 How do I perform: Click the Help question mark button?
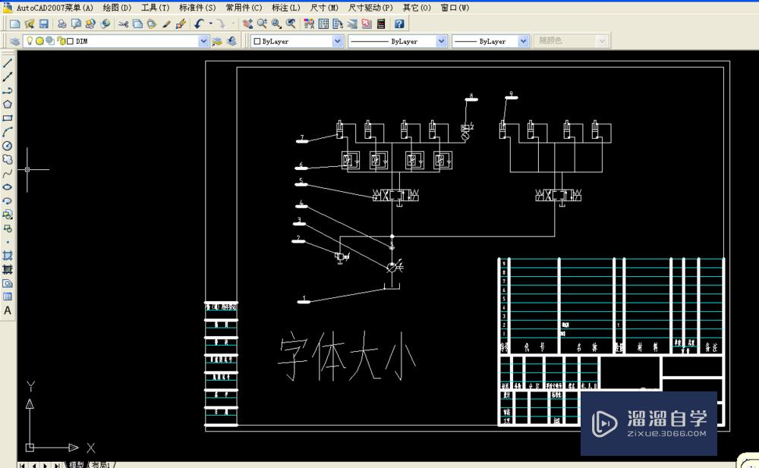tap(398, 24)
